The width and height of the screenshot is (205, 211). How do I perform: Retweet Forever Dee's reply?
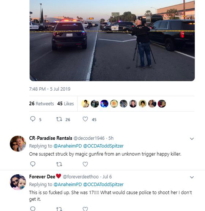point(59,209)
